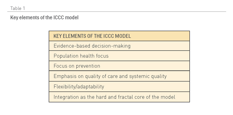Select the 'Flexibility/adaptability' row
This screenshot has width=233, height=115.
tap(119, 87)
